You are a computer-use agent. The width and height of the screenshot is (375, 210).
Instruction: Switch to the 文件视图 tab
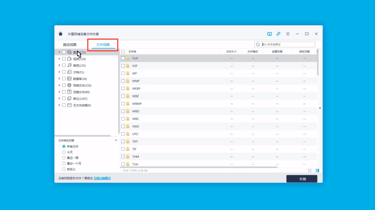pyautogui.click(x=103, y=44)
